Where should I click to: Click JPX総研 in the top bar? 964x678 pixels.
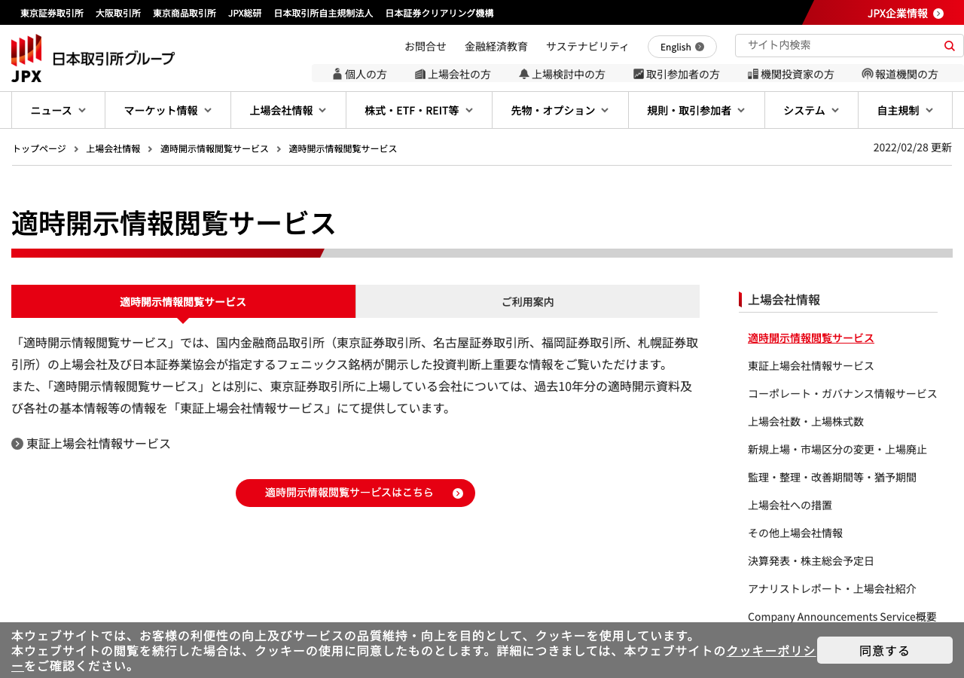245,13
